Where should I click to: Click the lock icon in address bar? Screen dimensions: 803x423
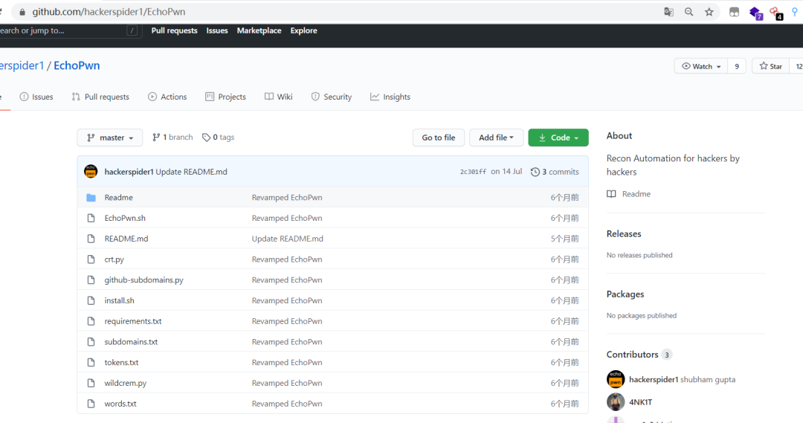[x=22, y=12]
